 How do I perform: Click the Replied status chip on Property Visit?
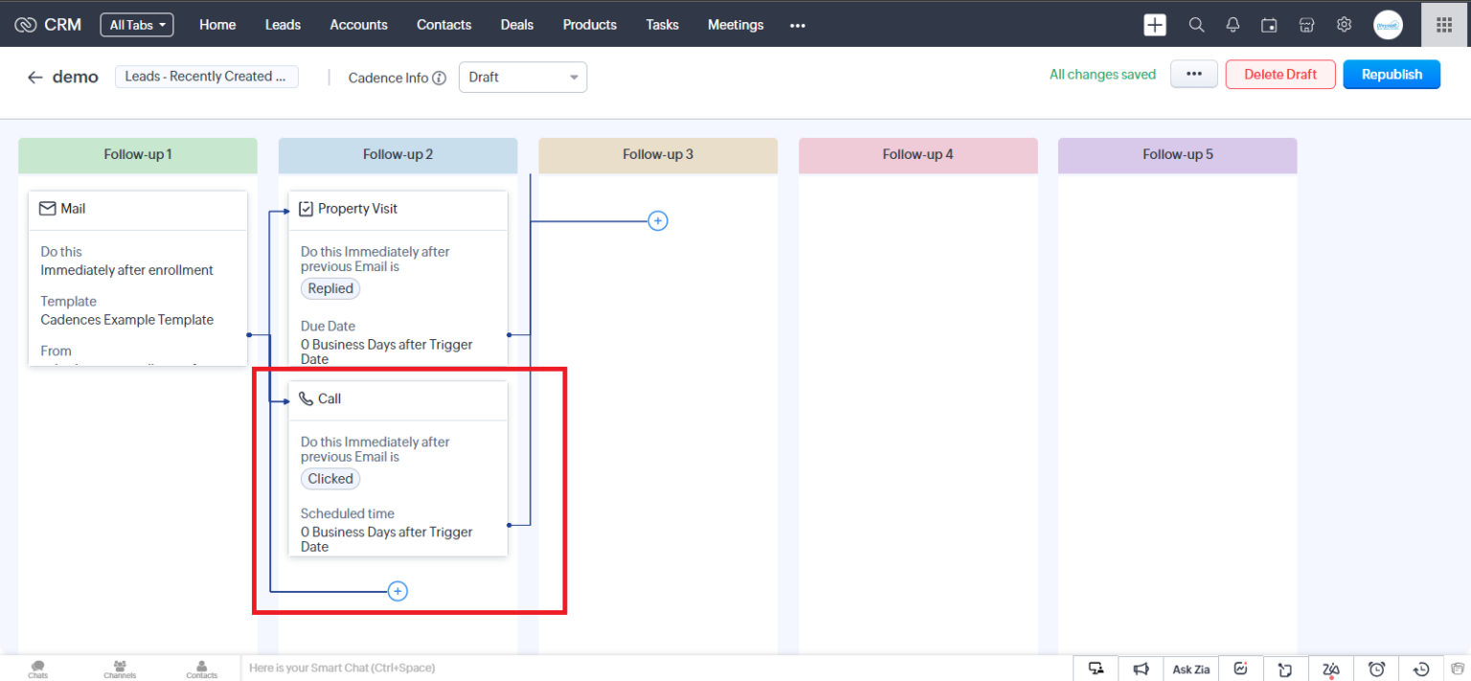[x=330, y=288]
